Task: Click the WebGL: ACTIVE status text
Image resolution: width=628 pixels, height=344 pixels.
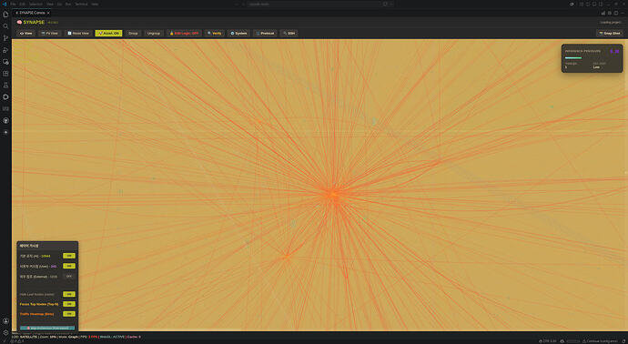Action: click(113, 337)
